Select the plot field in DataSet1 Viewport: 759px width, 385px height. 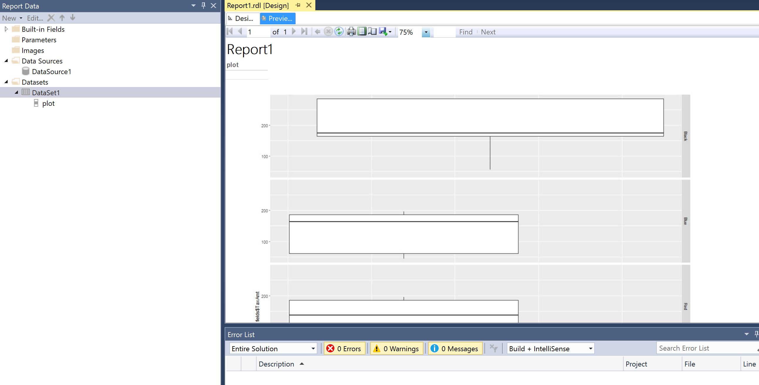pyautogui.click(x=48, y=103)
